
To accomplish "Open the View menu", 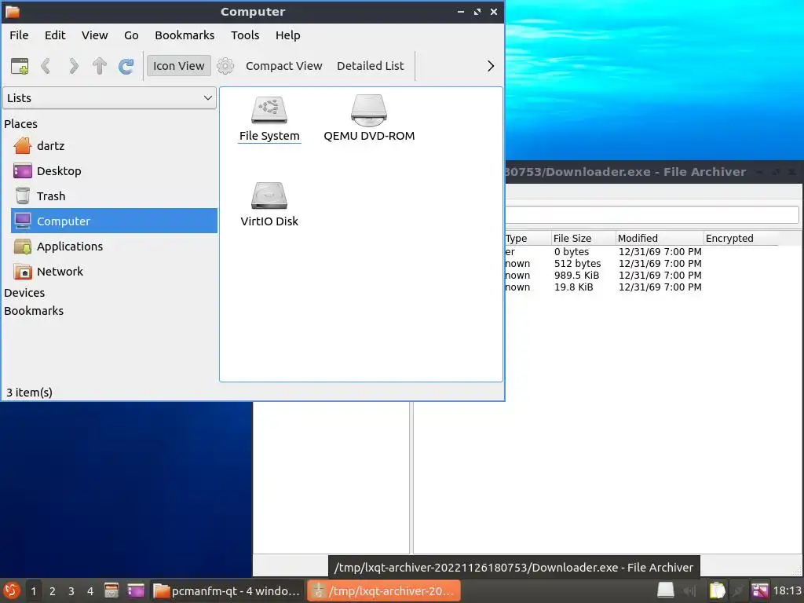I will pos(95,35).
